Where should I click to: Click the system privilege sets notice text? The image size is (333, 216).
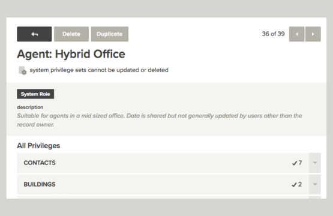pos(99,70)
